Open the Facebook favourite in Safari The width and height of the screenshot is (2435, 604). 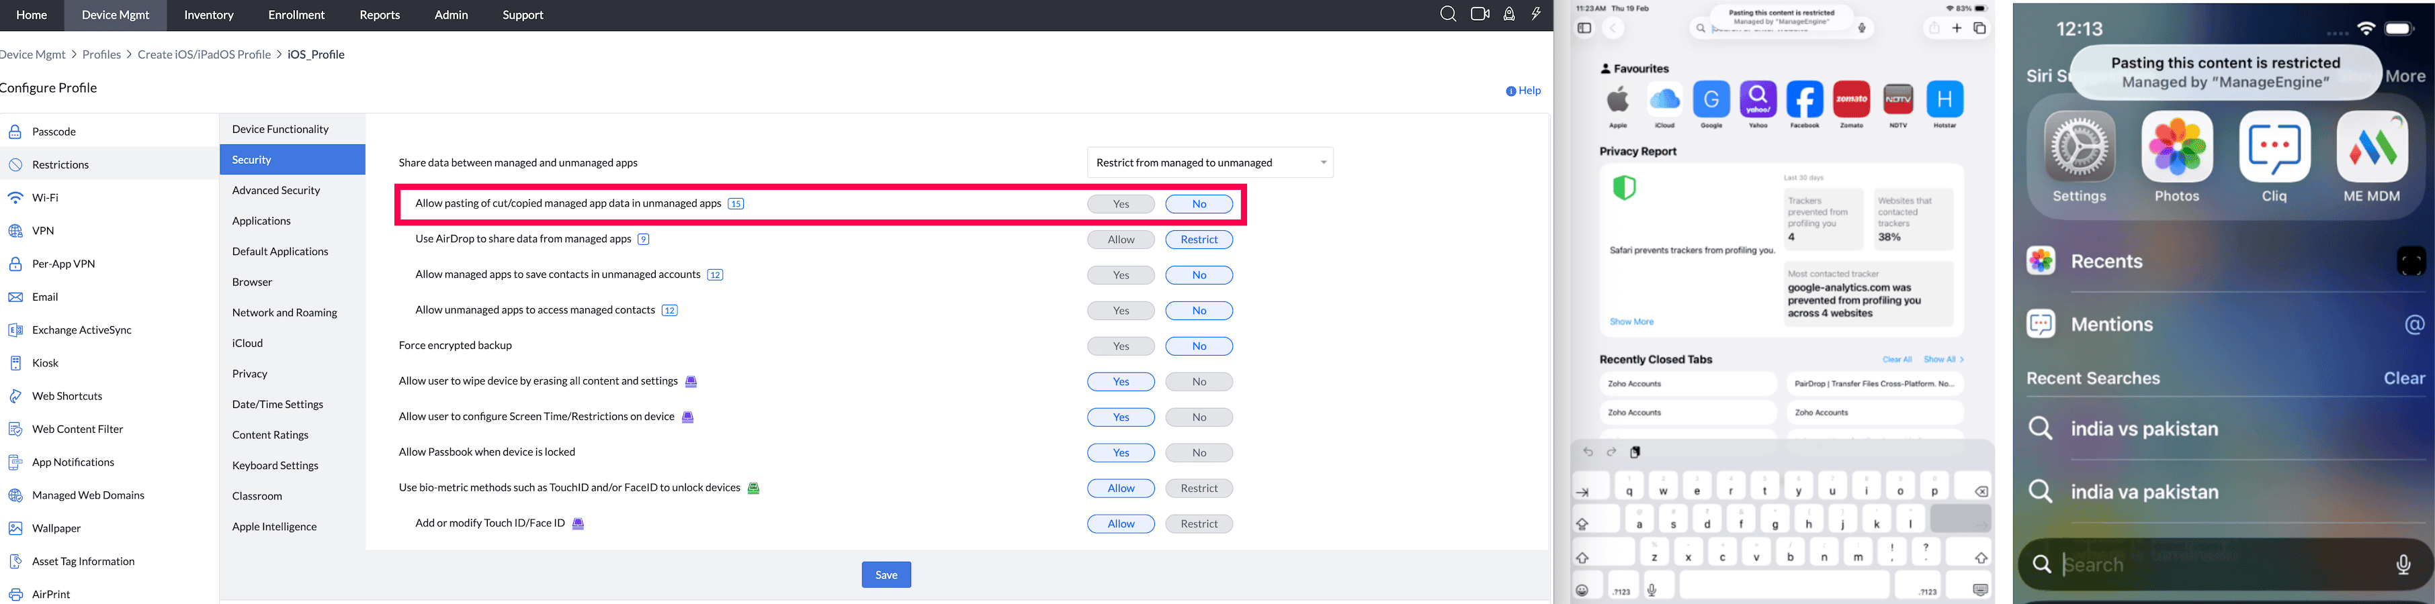1805,99
